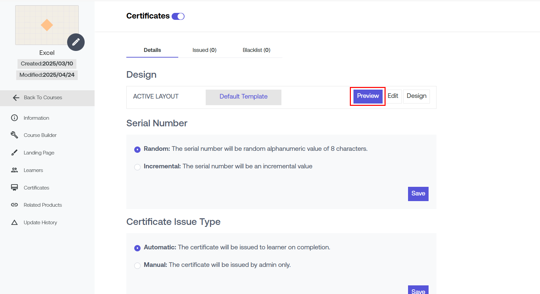540x294 pixels.
Task: Click the Landing Page brush icon
Action: click(15, 152)
